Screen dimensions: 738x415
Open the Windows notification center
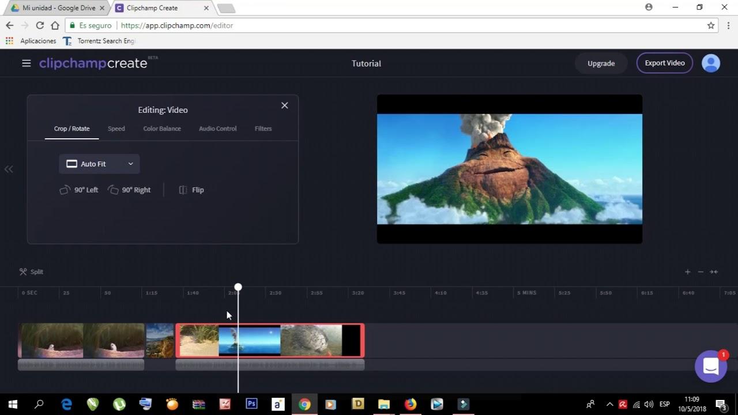(721, 404)
